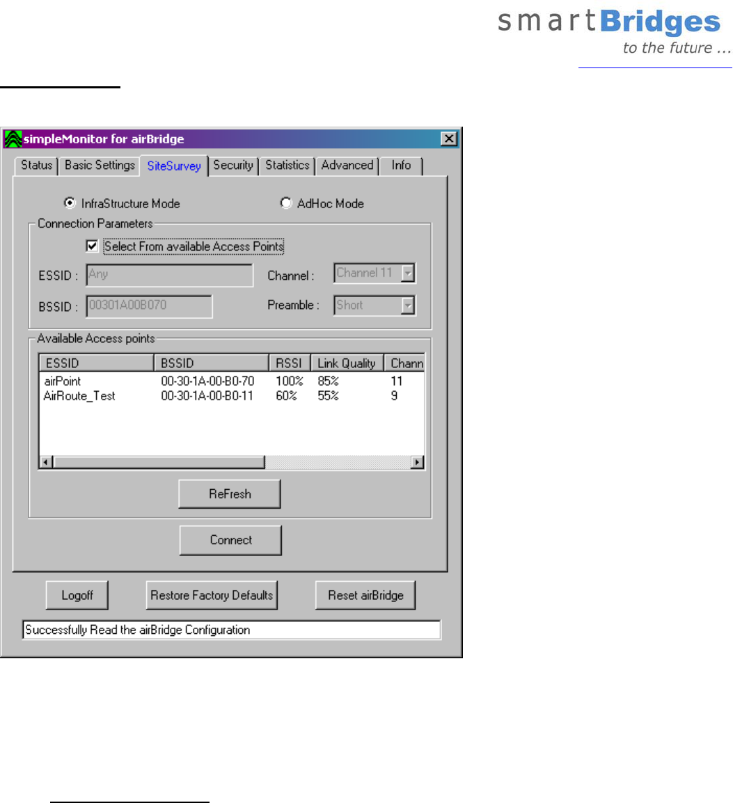The image size is (733, 803).
Task: Click the list's left scroll arrow
Action: (46, 463)
